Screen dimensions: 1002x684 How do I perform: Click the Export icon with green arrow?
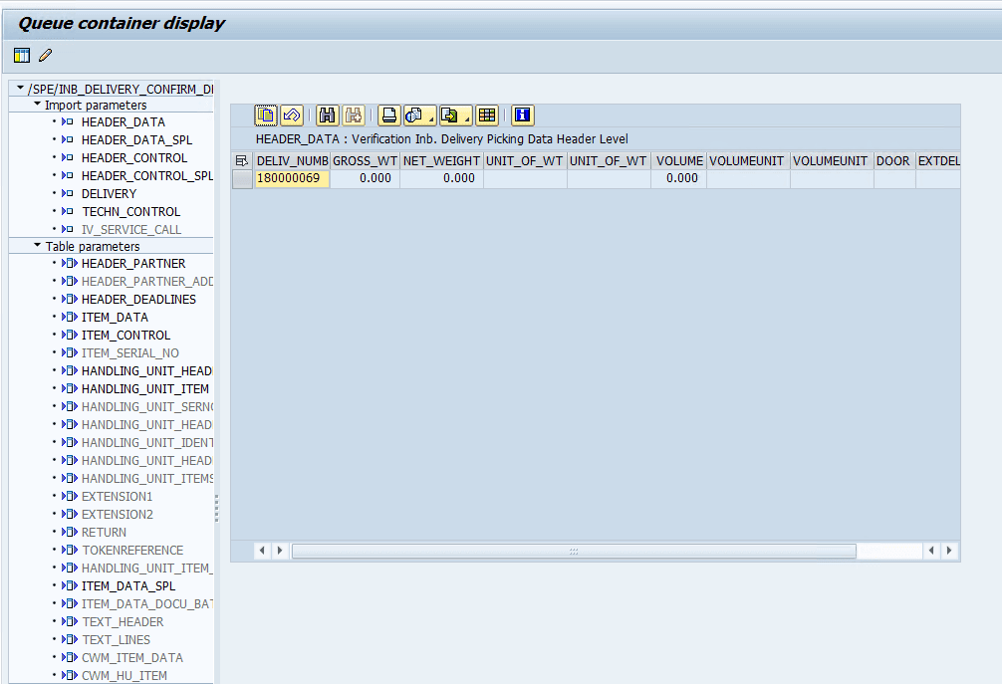pyautogui.click(x=450, y=115)
